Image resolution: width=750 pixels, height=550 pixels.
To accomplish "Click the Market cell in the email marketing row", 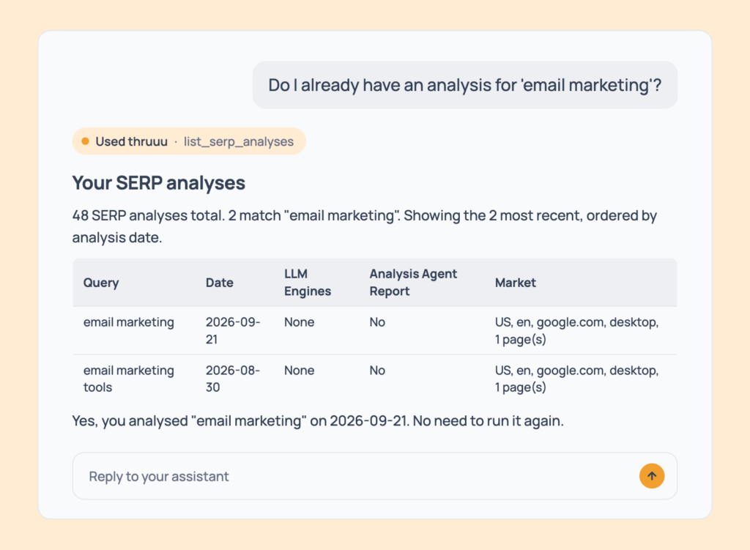I will 577,330.
